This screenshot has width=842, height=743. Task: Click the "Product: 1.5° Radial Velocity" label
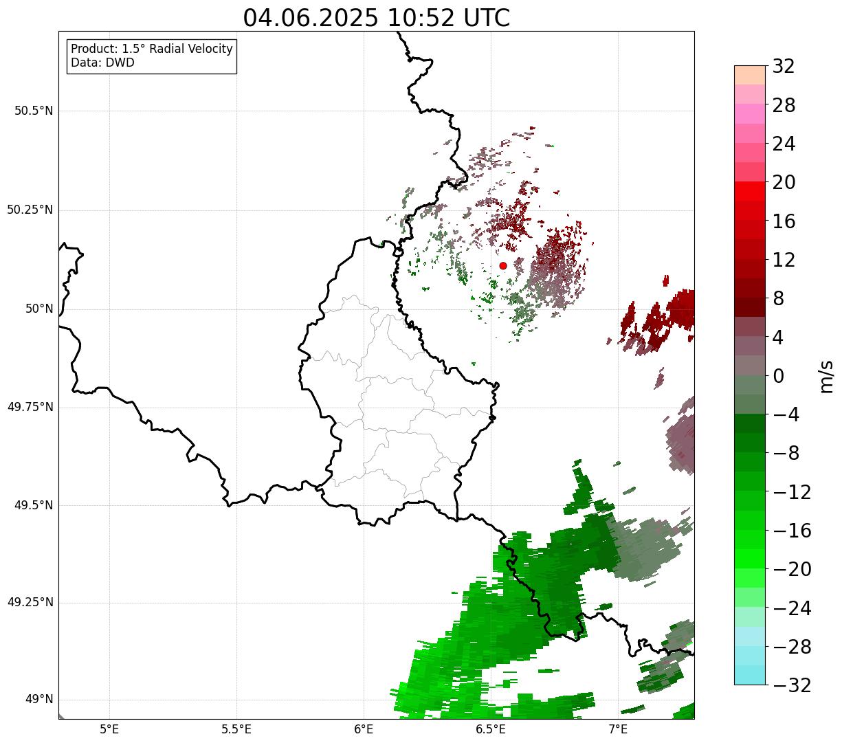(x=152, y=49)
